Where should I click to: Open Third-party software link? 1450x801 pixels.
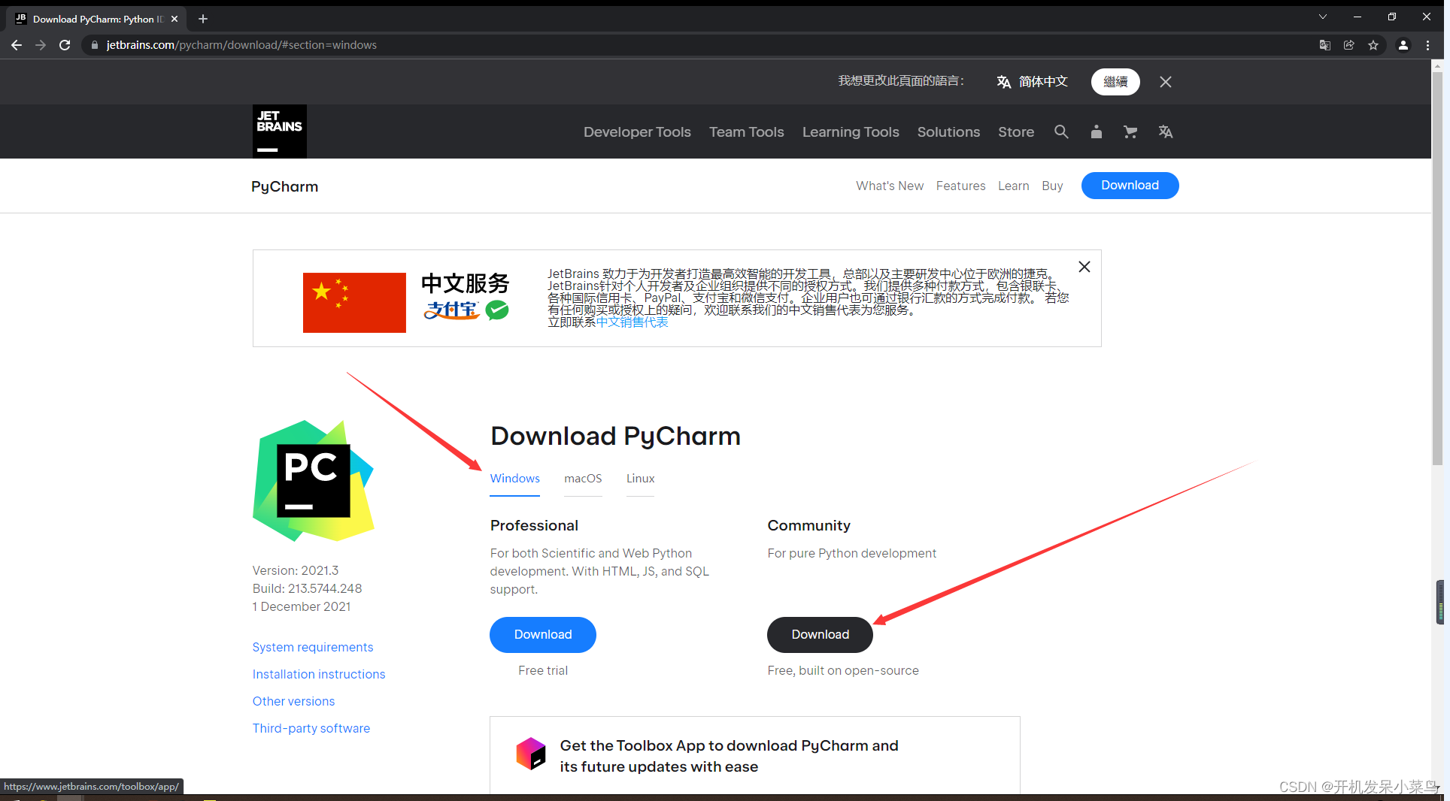[x=311, y=728]
